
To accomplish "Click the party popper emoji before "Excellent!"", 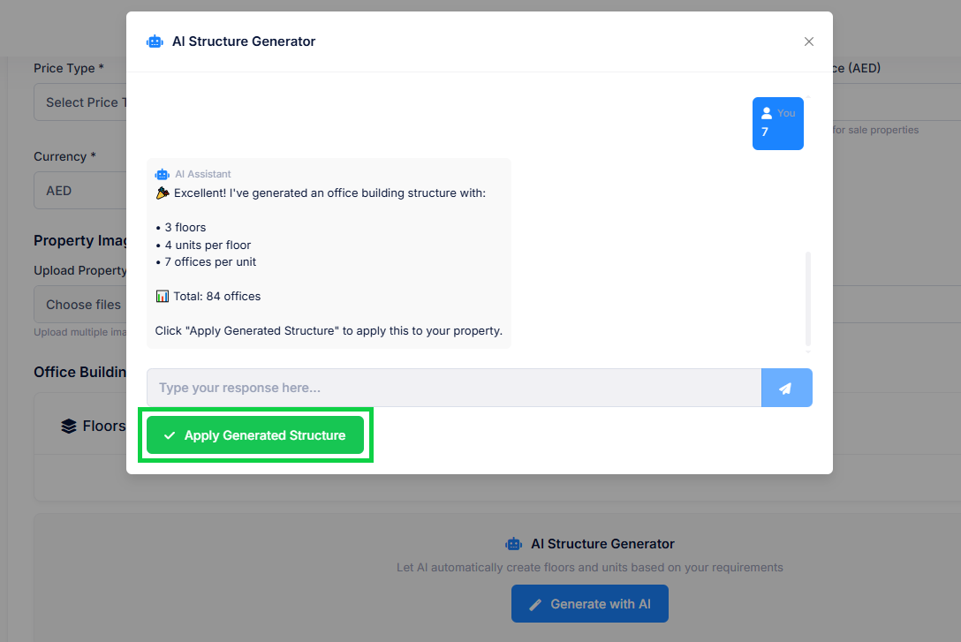I will (162, 193).
